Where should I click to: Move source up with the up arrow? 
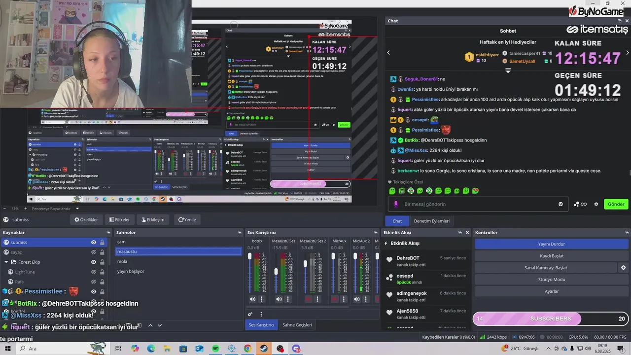(x=150, y=325)
